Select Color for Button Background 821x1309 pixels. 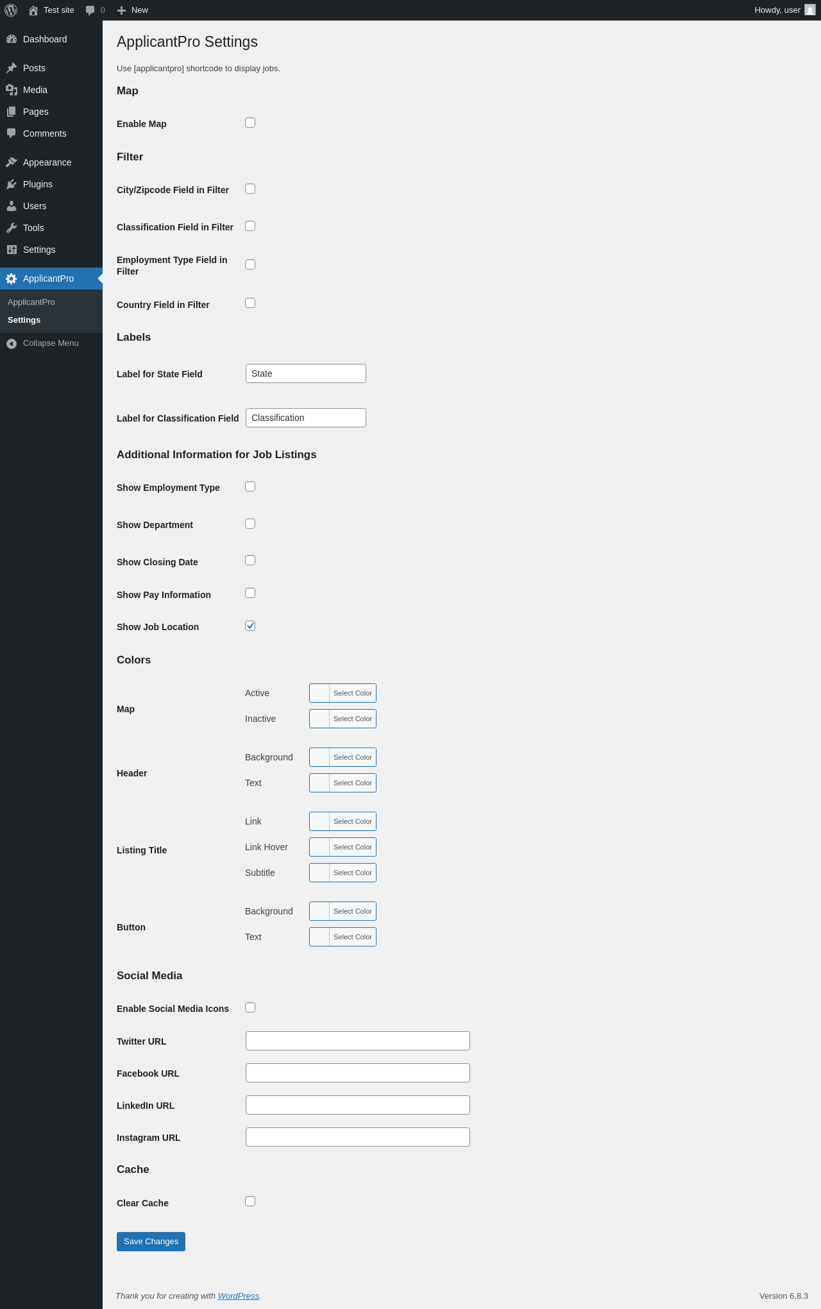343,911
